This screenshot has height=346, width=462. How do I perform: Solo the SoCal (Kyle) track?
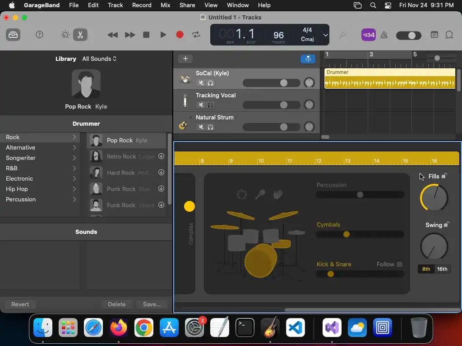210,83
